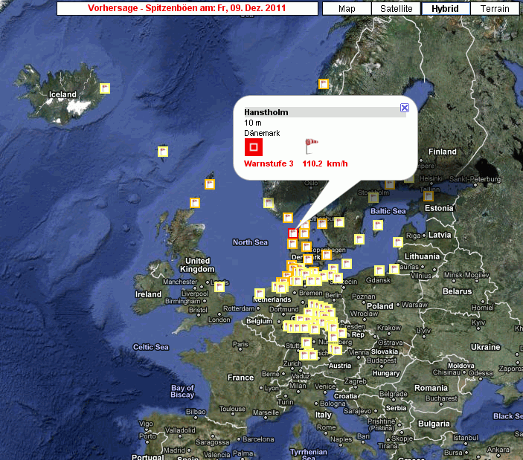Screen dimensions: 523x460
Task: Click the 'Bay of Biscay' map label
Action: (182, 391)
